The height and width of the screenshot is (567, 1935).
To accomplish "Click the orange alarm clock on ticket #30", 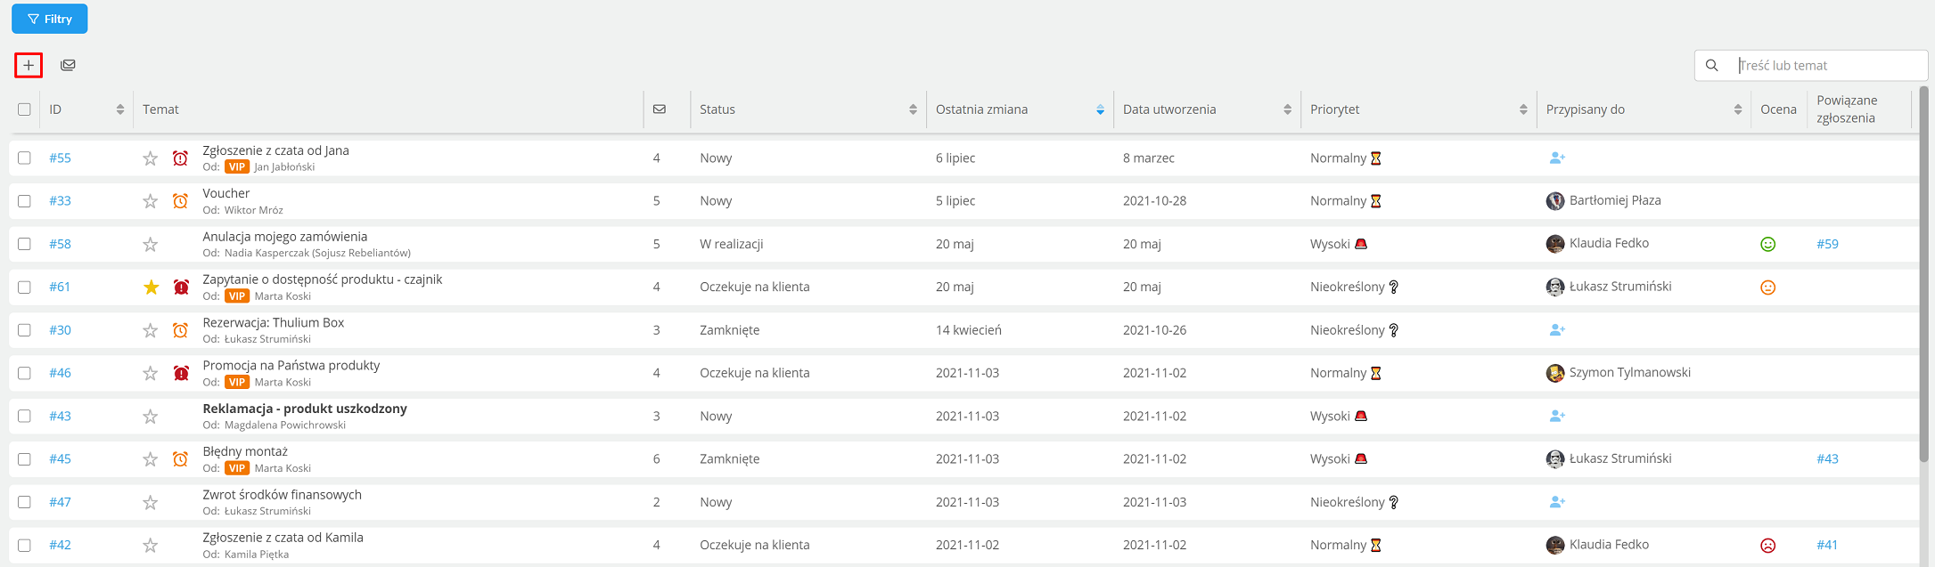I will tap(180, 330).
